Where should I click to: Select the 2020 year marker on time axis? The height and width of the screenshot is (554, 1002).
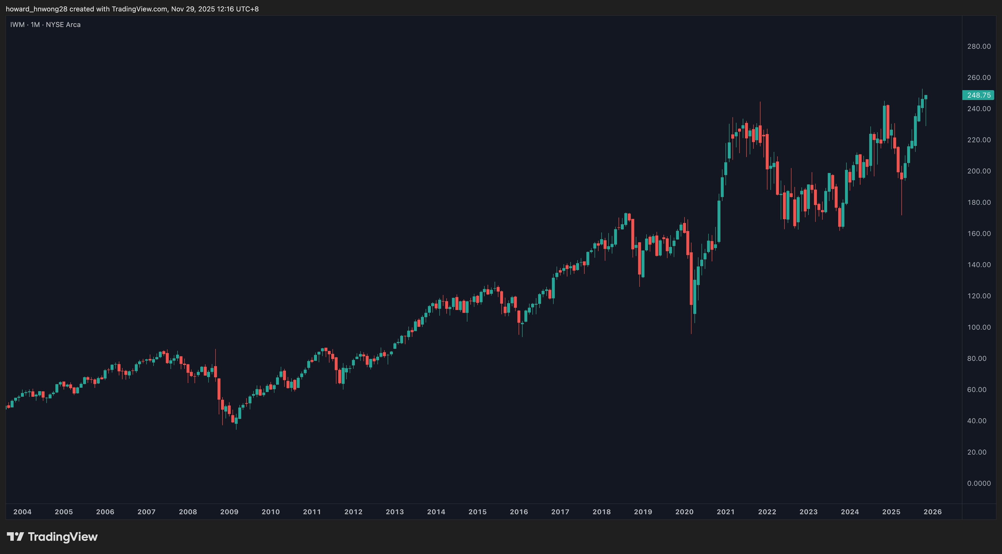[684, 512]
